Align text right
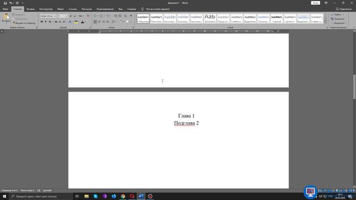This screenshot has width=356, height=200. (103, 22)
